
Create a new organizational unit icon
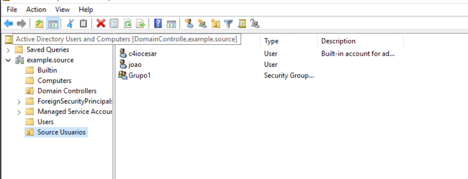(x=215, y=24)
